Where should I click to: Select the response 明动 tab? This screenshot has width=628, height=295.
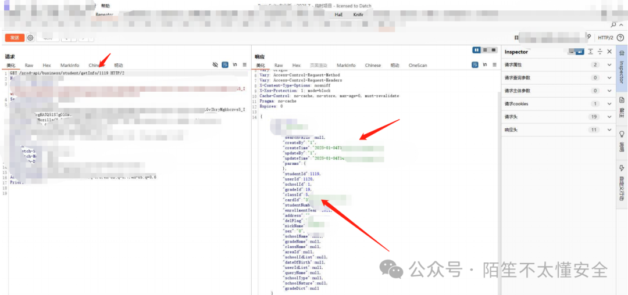pos(395,65)
